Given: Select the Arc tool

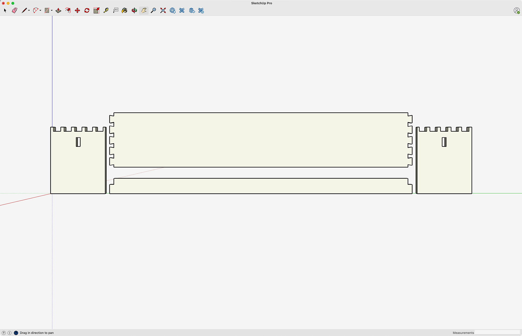Looking at the screenshot, I should tap(36, 10).
